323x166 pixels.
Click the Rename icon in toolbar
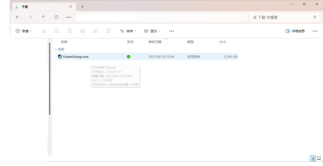click(83, 31)
